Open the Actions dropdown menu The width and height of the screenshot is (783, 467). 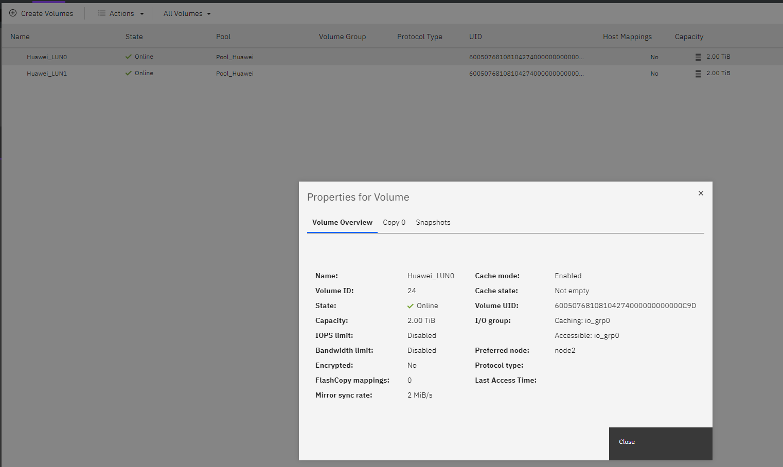[x=121, y=13]
